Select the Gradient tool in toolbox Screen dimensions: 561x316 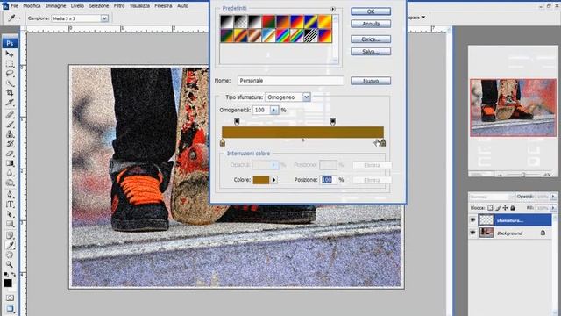coord(10,163)
